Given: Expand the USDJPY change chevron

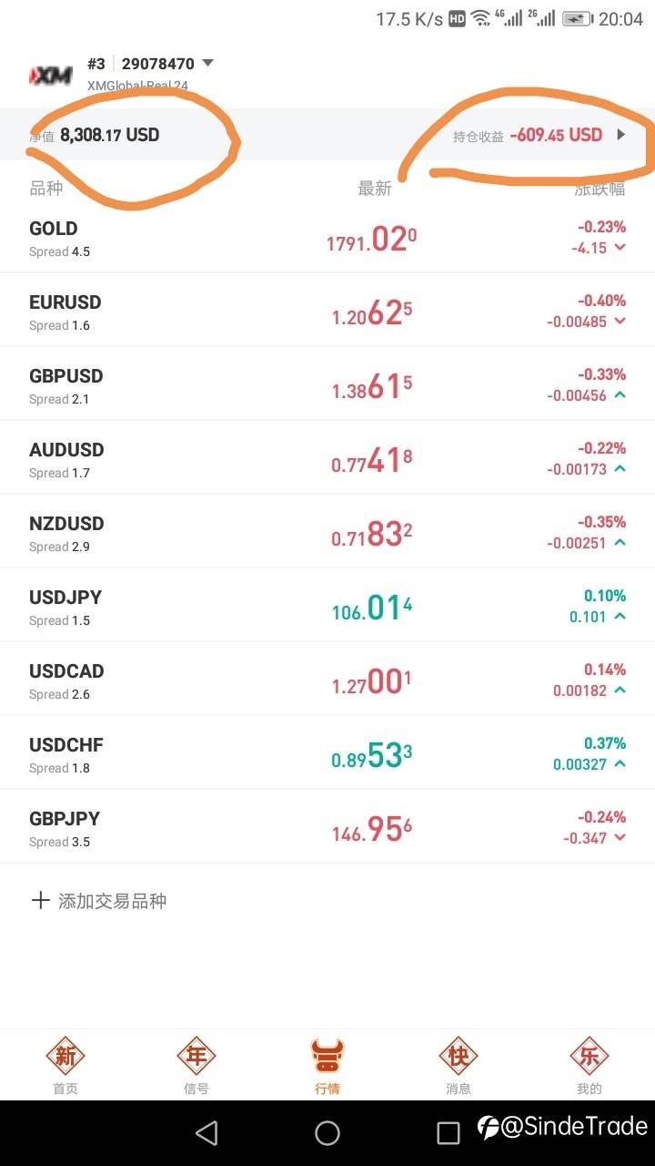Looking at the screenshot, I should click(x=620, y=617).
